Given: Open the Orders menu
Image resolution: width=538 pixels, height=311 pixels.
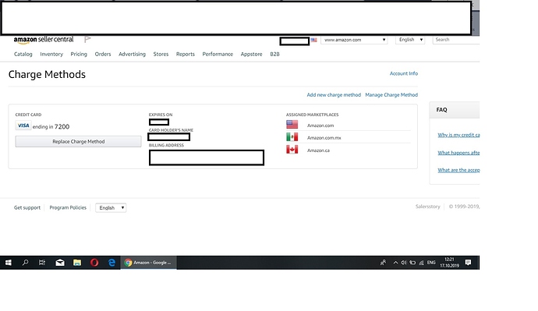Looking at the screenshot, I should coord(103,55).
